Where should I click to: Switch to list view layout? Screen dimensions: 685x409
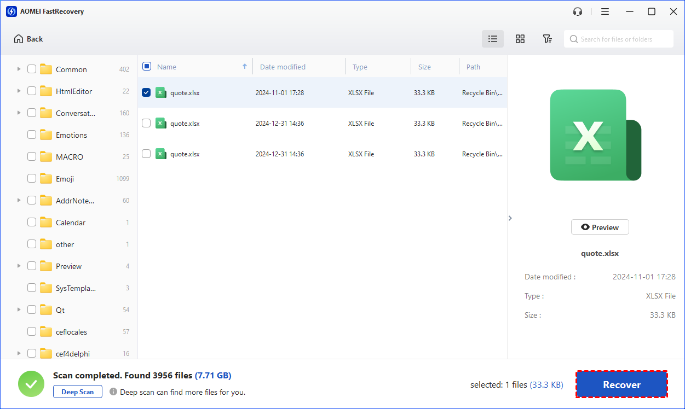(493, 39)
